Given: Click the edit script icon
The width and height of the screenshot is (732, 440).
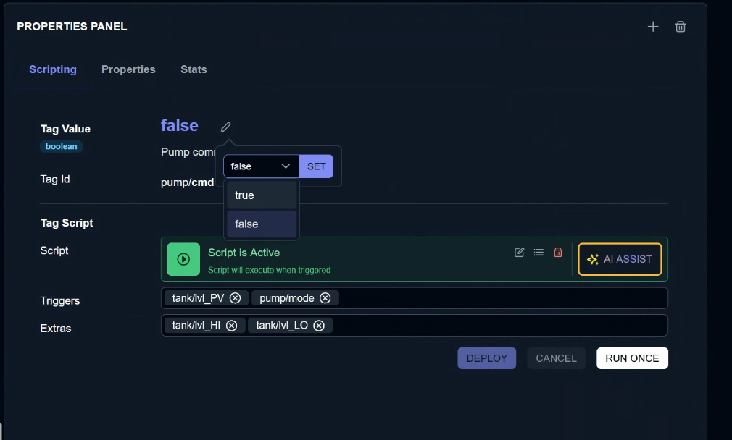Looking at the screenshot, I should click(520, 252).
